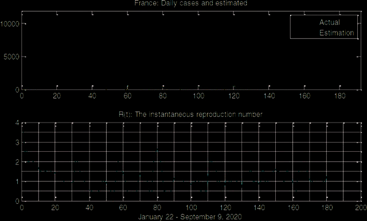367x221 pixels.
Task: Click the 100 tick label on top plot x-axis
Action: (198, 96)
